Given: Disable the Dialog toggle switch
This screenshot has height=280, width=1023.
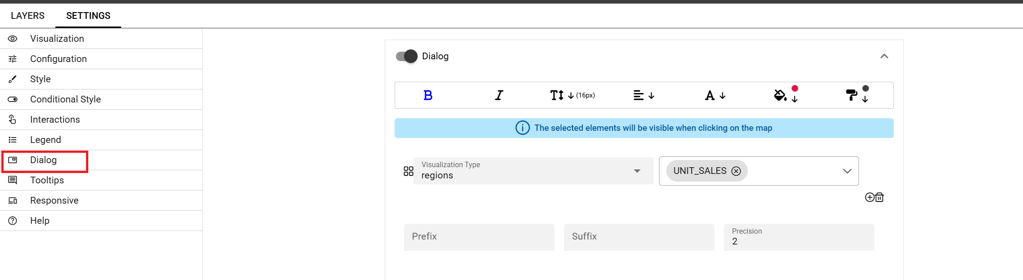Looking at the screenshot, I should 407,56.
